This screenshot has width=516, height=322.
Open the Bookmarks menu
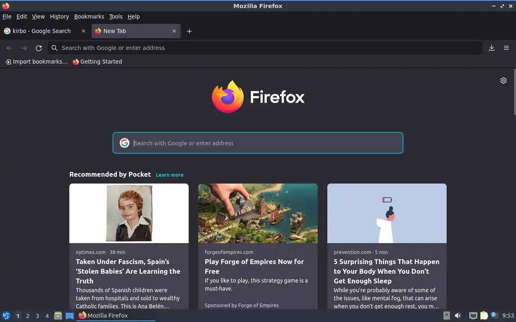[89, 17]
